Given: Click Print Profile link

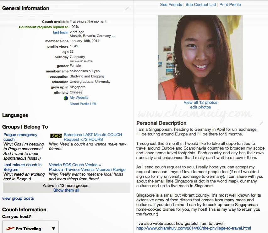Looking at the screenshot, I should click(230, 5).
